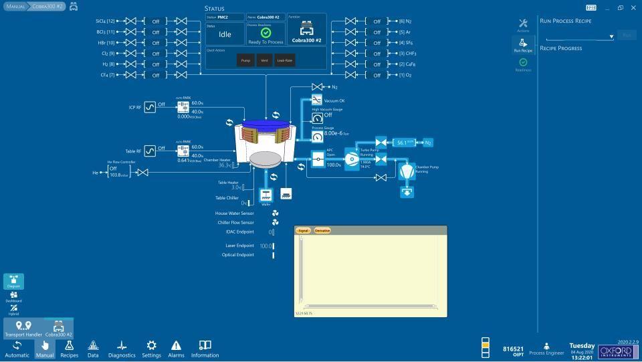Click the Turbo Pump icon

coord(352,160)
